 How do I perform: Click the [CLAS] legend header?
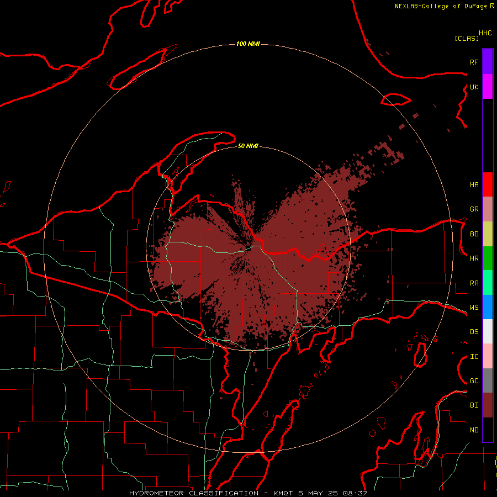tap(467, 38)
